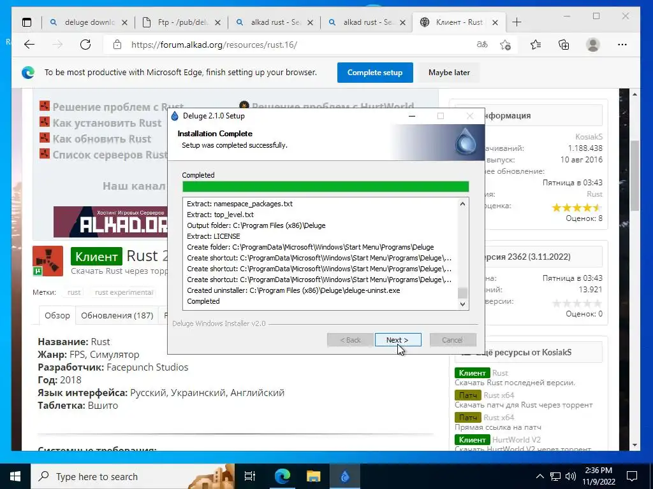Image resolution: width=653 pixels, height=489 pixels.
Task: Open Edge Settings and more menu
Action: [x=622, y=45]
